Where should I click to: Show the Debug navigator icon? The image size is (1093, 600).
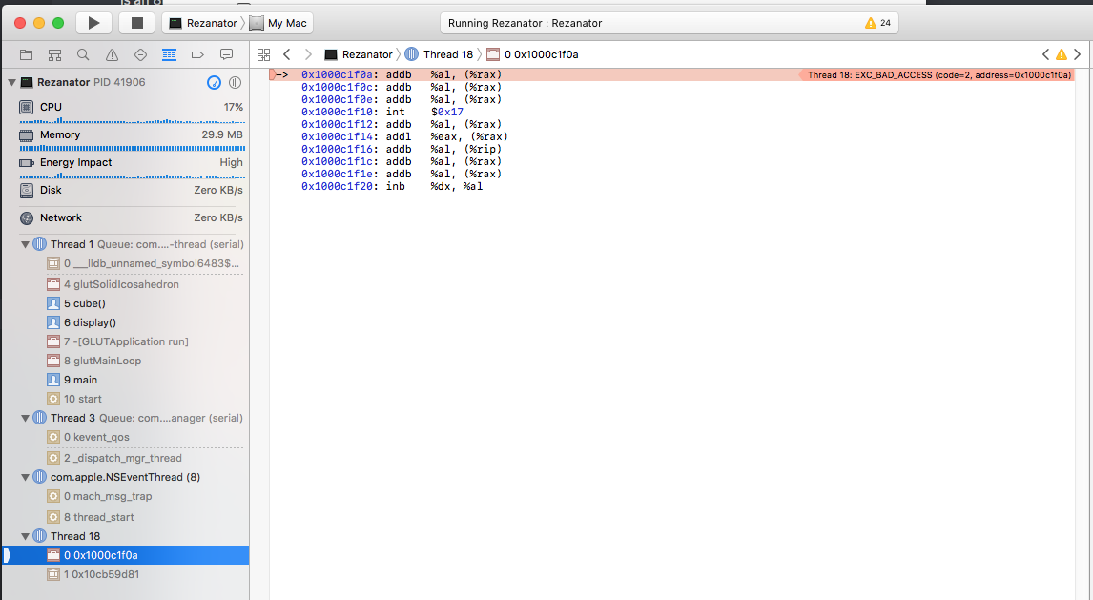(x=169, y=54)
